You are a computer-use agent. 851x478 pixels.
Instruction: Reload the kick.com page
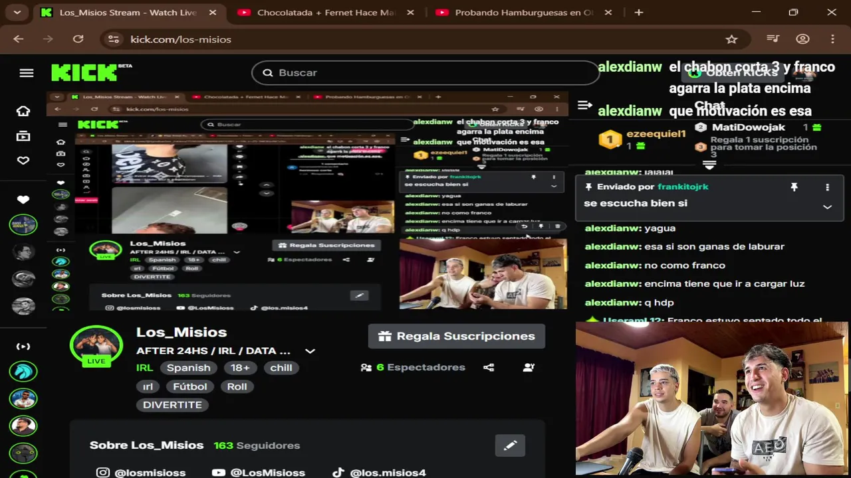78,39
